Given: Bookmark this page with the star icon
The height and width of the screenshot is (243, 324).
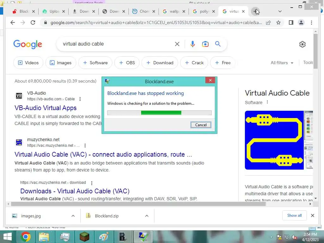Looking at the screenshot, I should click(x=278, y=22).
